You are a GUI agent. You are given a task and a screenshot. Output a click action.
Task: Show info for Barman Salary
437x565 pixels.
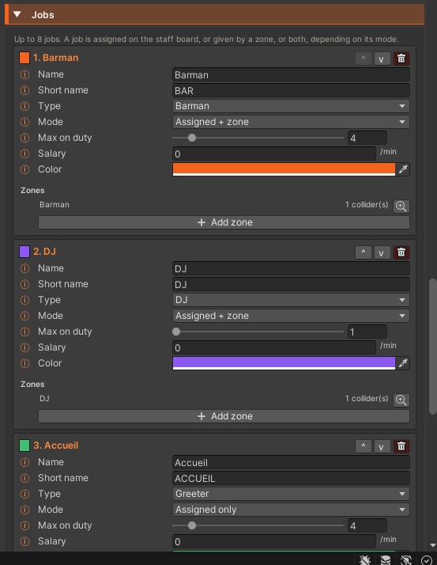click(x=24, y=154)
